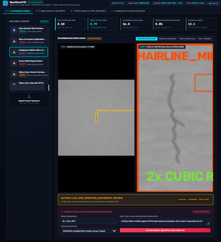The height and width of the screenshot is (242, 221).
Task: Select Failure Case: Specular Oil Film specimen
Action: tap(29, 83)
